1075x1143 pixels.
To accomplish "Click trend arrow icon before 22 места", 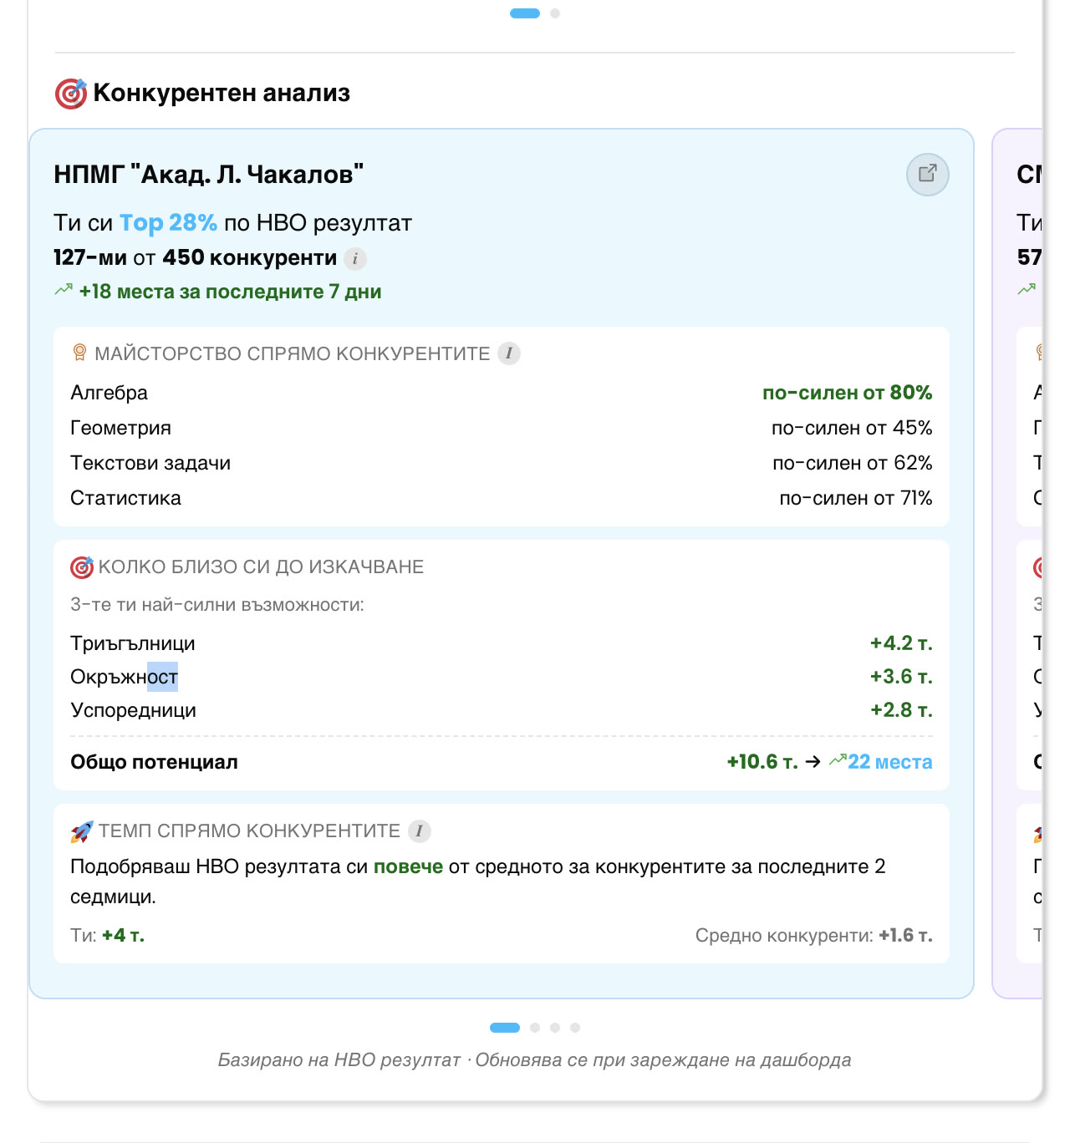I will [838, 760].
